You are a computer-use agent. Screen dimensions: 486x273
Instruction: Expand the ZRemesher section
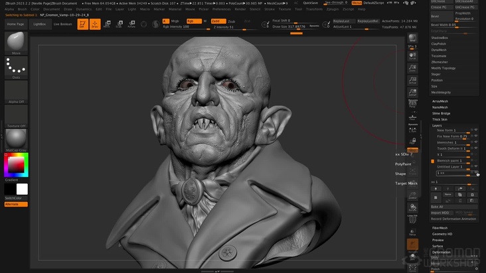coord(441,62)
